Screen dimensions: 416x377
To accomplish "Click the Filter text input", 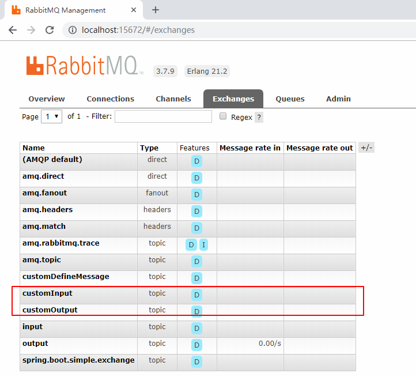I will [163, 116].
